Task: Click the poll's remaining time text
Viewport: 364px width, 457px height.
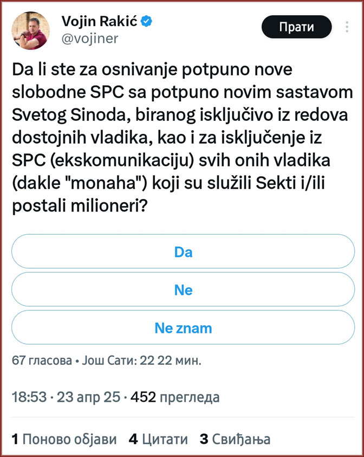Action: pyautogui.click(x=142, y=361)
